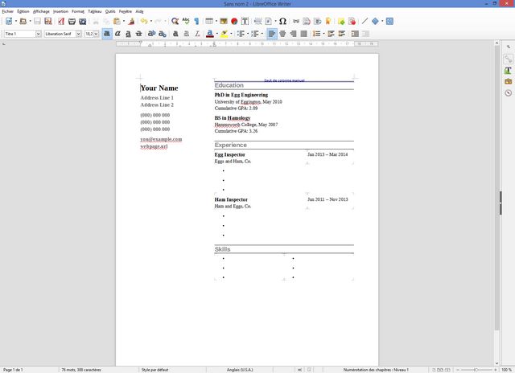Screen dimensions: 515x373
Task: Click the Your Name heading in document
Action: pos(159,88)
